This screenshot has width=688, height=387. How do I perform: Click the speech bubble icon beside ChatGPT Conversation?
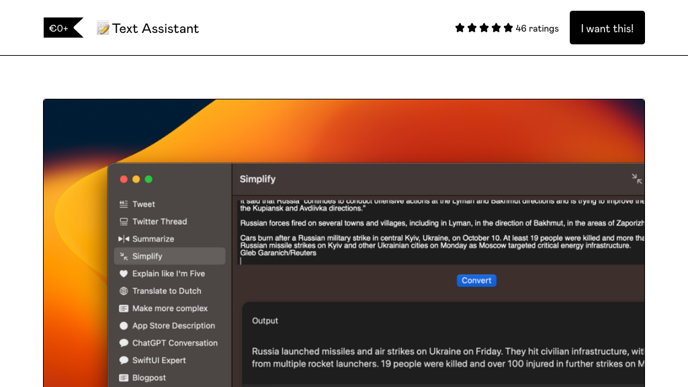pos(123,343)
